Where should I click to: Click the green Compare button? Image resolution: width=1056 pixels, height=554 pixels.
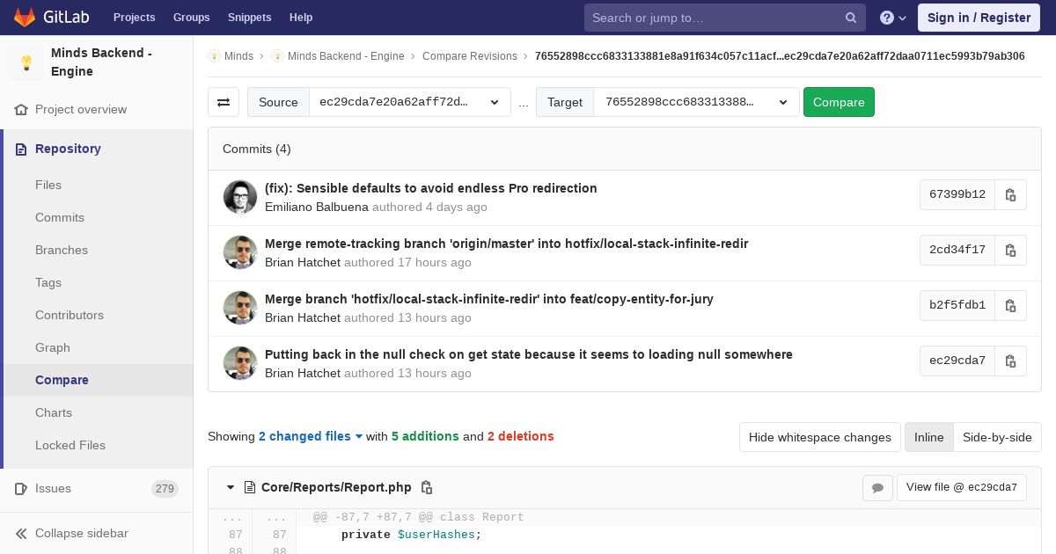(x=839, y=102)
